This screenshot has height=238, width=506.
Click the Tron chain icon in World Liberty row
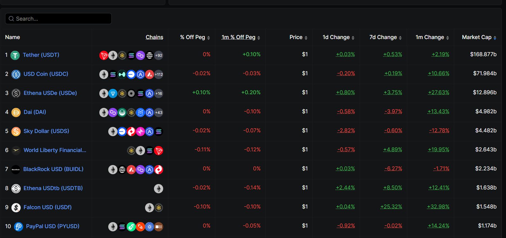coord(159,151)
